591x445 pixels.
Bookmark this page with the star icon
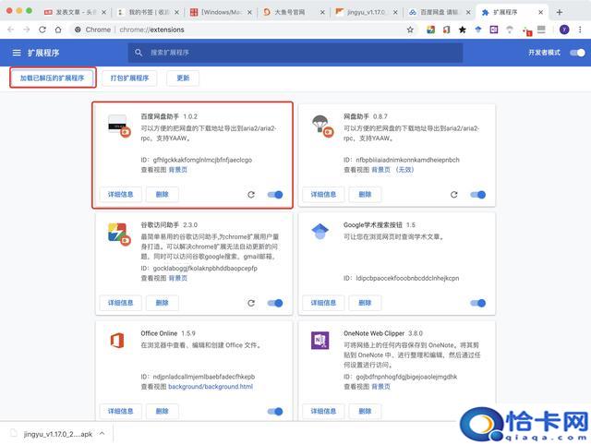(x=410, y=30)
